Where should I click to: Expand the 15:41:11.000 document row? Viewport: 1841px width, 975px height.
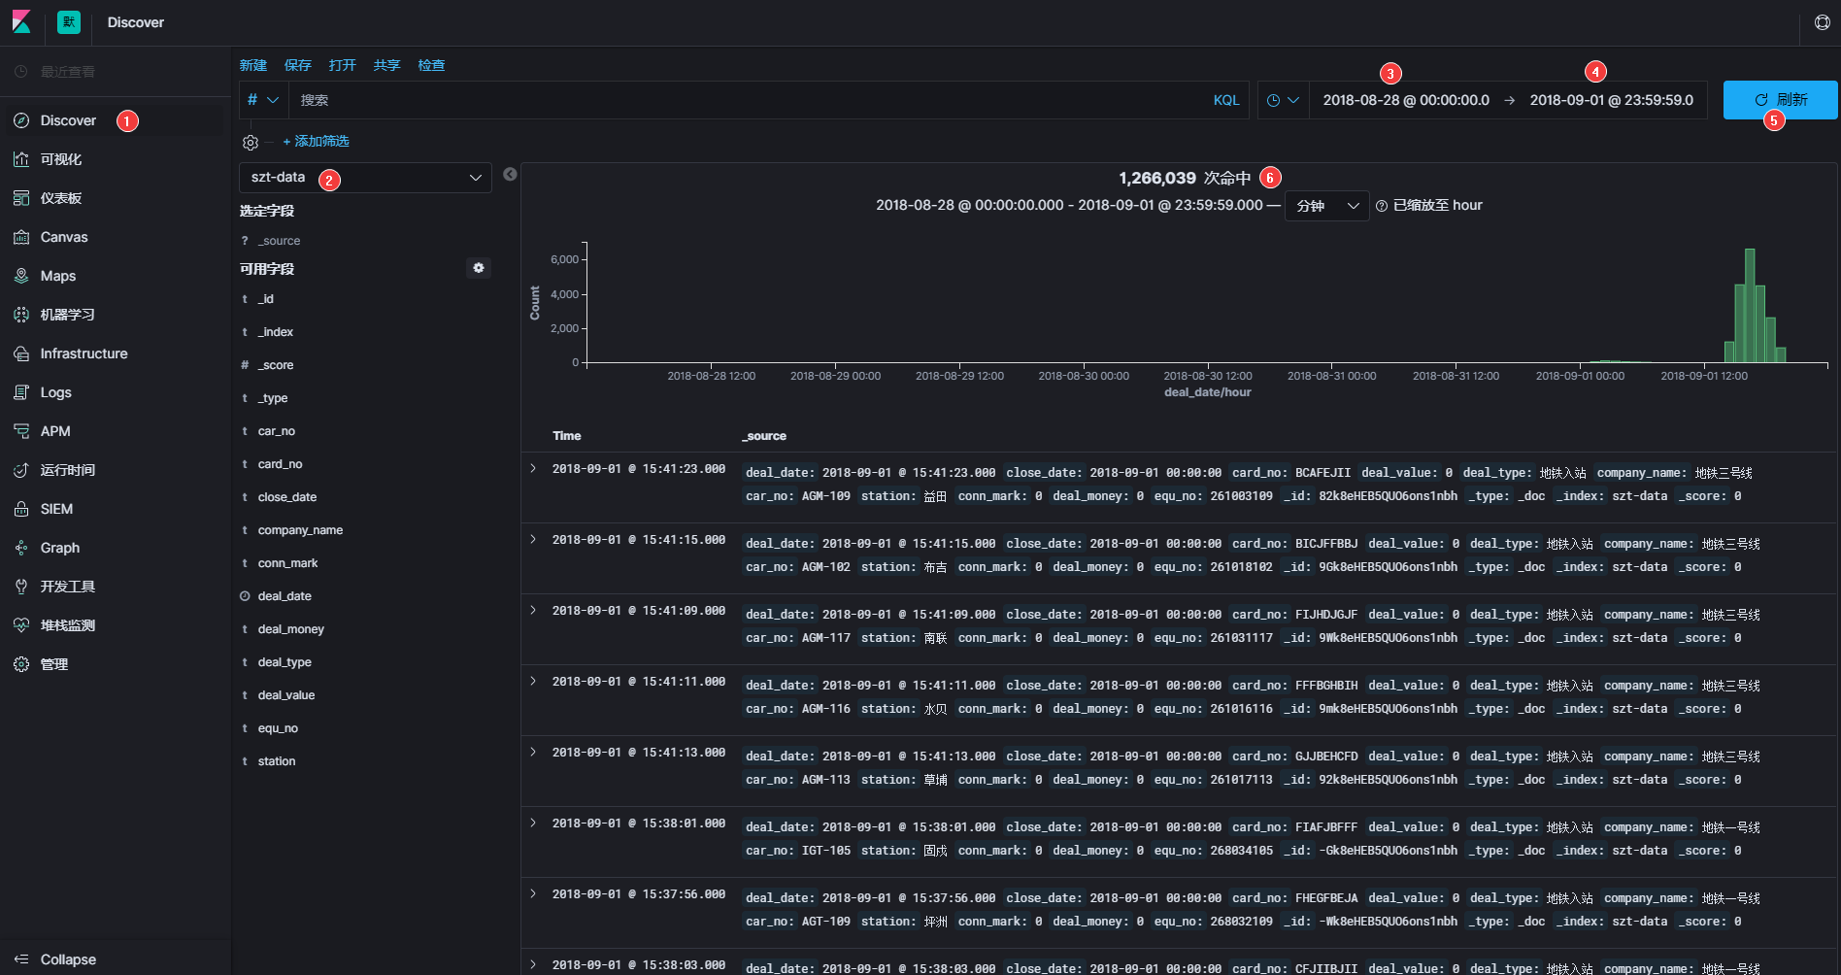click(533, 681)
